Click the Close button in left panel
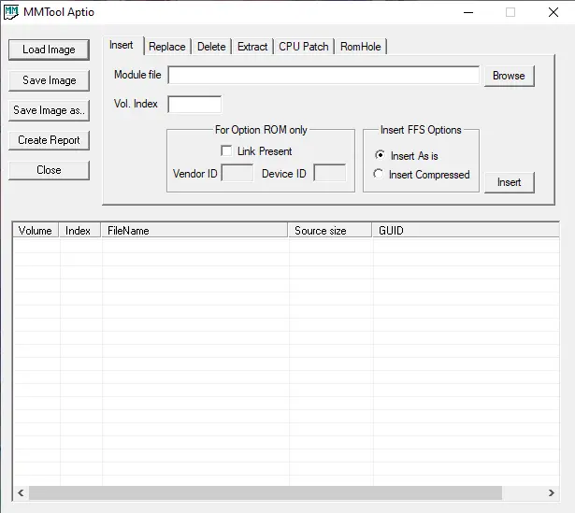575x513 pixels. (x=49, y=170)
